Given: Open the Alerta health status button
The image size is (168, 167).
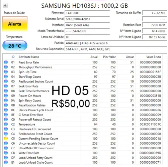Looking at the screenshot, I should click(x=15, y=24).
